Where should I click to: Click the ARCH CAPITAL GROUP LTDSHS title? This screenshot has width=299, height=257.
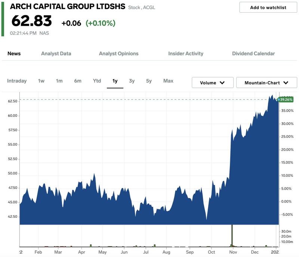click(x=68, y=6)
